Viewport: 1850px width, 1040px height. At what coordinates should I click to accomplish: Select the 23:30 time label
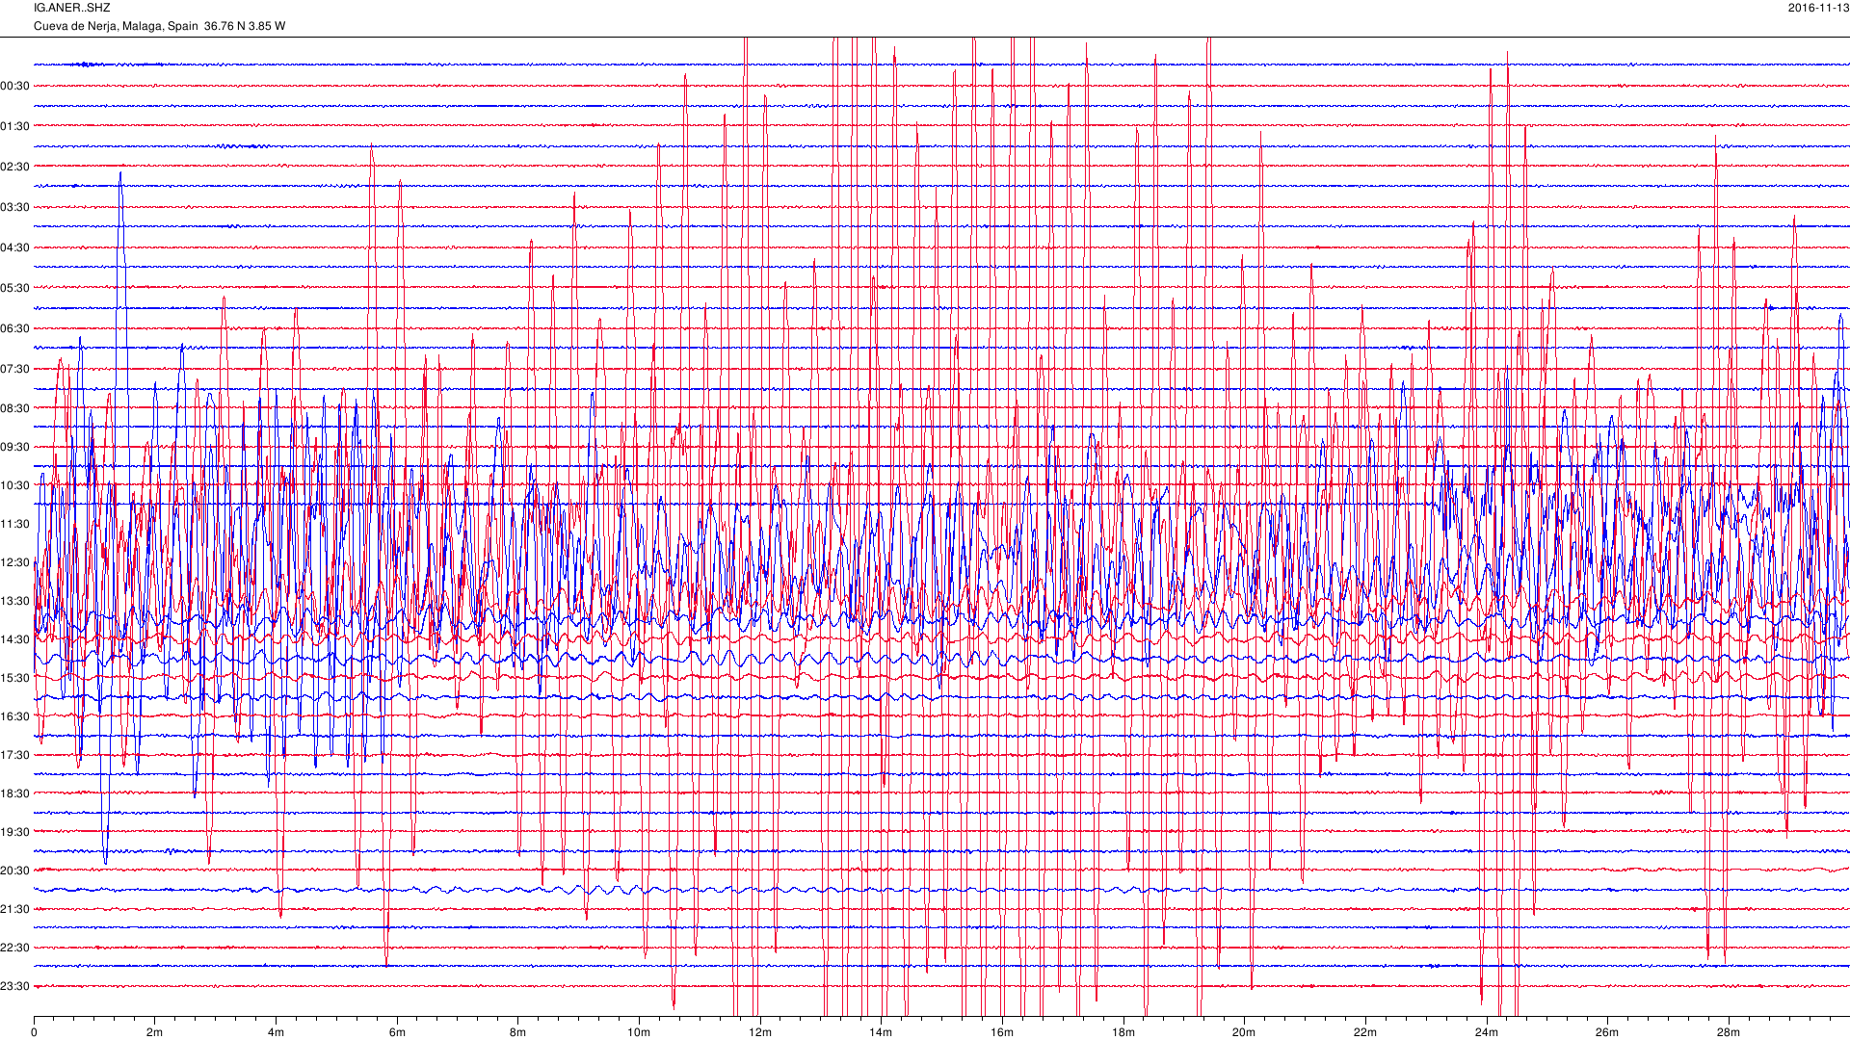[x=15, y=986]
